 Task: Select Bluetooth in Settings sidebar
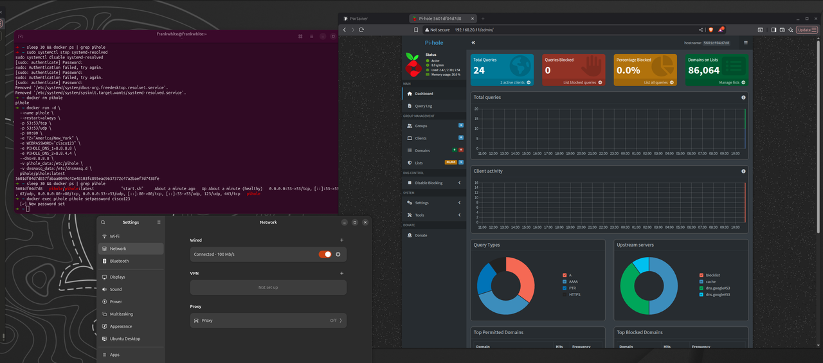click(x=131, y=261)
